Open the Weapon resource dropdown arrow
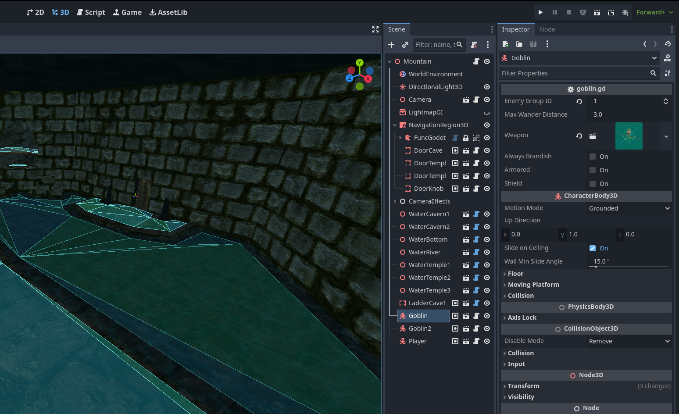The image size is (679, 414). tap(666, 136)
